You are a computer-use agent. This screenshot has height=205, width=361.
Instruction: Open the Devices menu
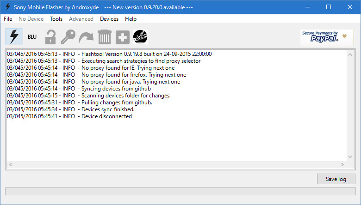pyautogui.click(x=109, y=19)
